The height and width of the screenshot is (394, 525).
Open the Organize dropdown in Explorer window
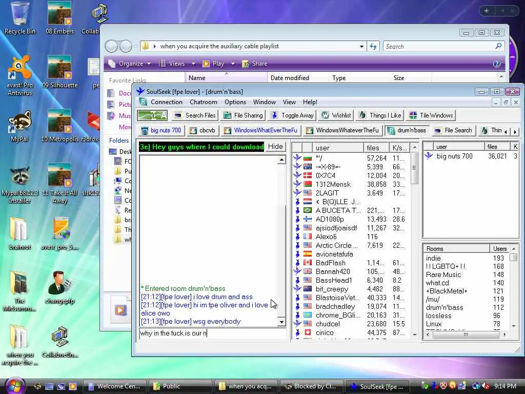click(130, 64)
